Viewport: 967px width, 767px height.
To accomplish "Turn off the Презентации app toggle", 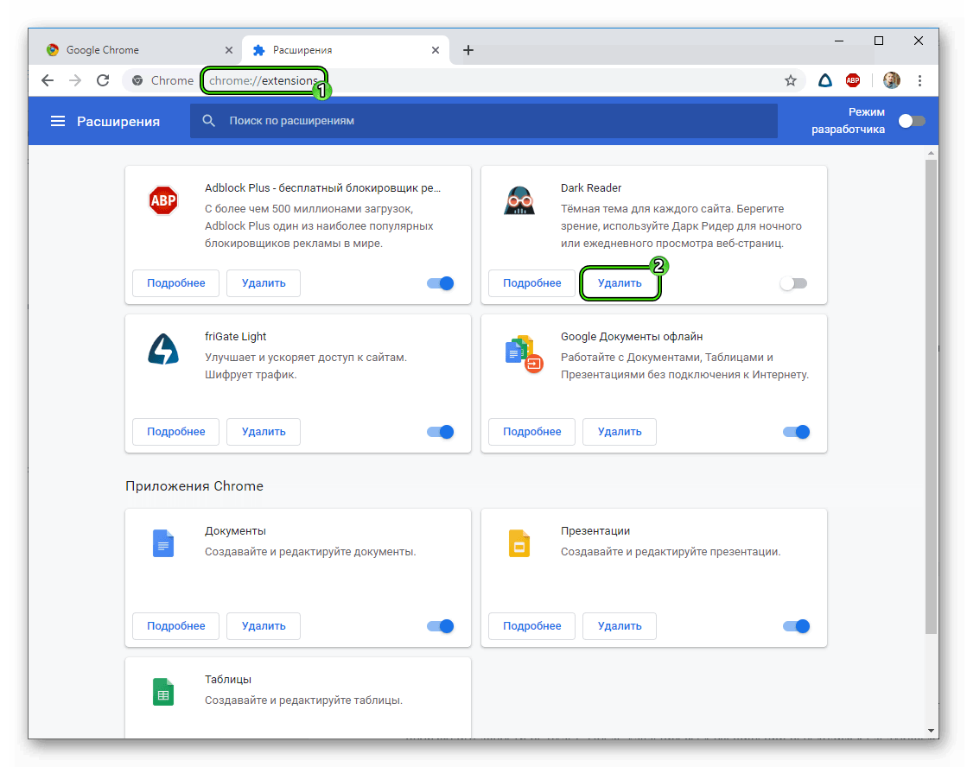I will (x=796, y=626).
